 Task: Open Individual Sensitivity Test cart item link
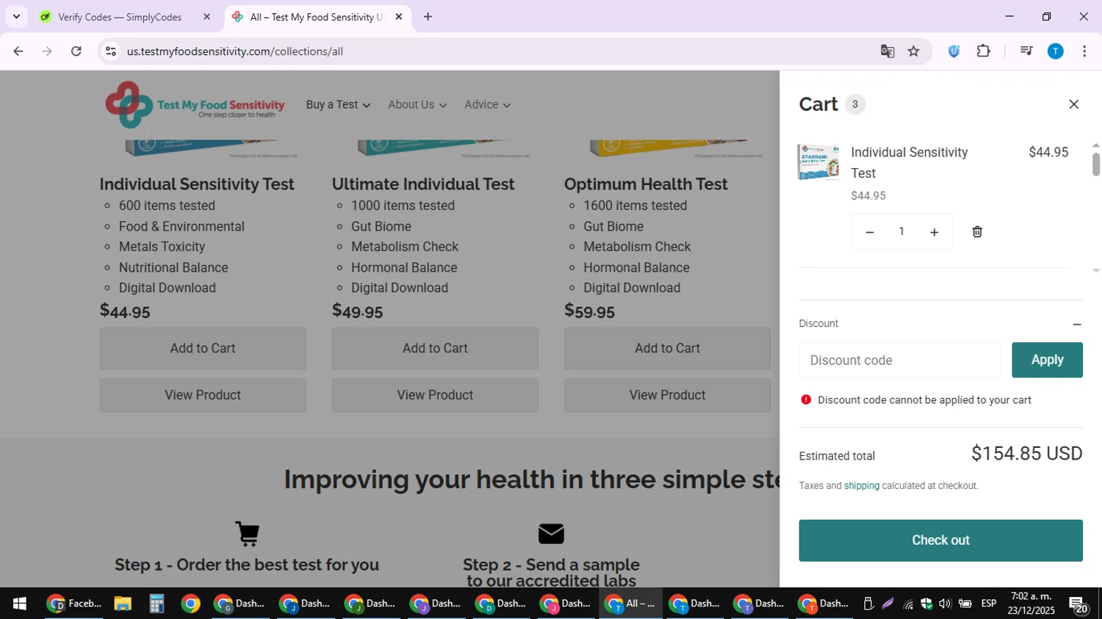pos(909,162)
